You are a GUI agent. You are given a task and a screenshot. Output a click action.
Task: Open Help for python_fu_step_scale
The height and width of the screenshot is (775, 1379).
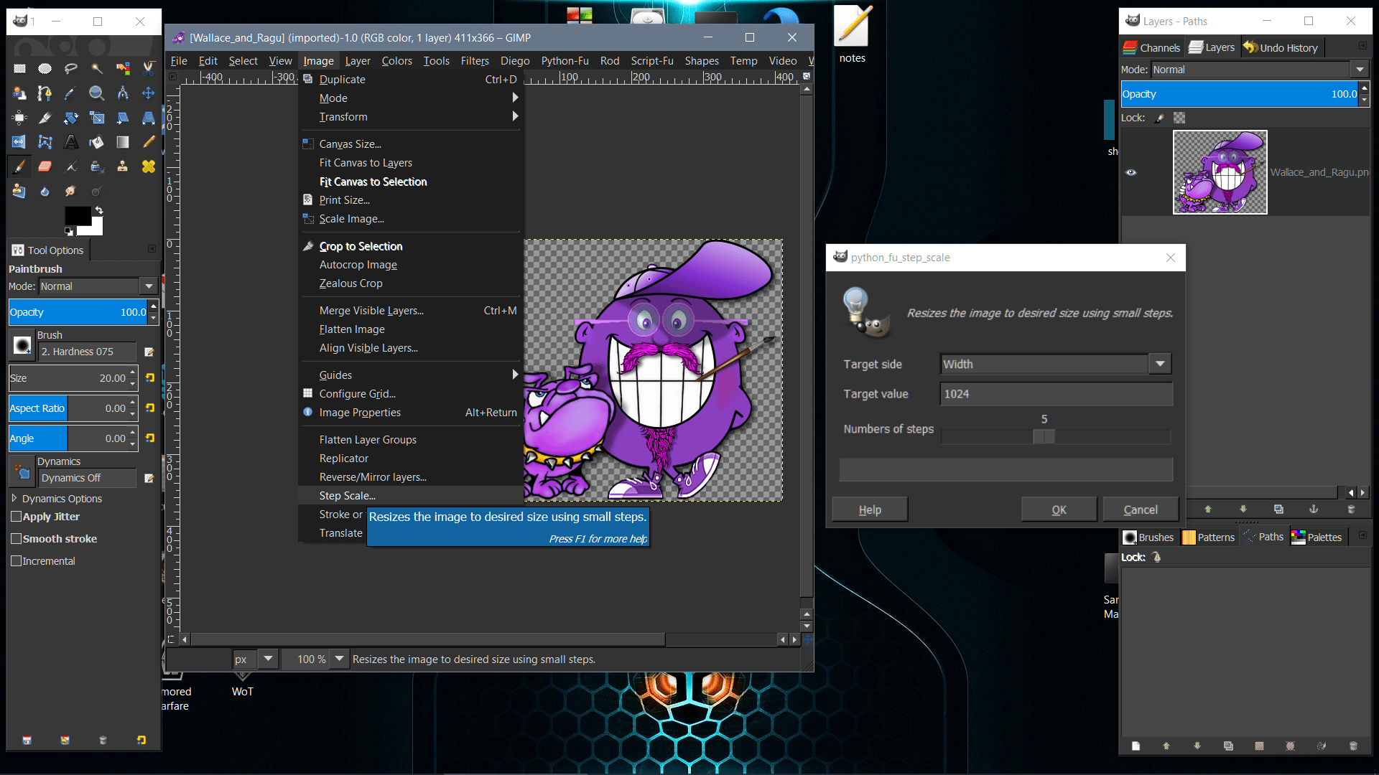tap(869, 509)
